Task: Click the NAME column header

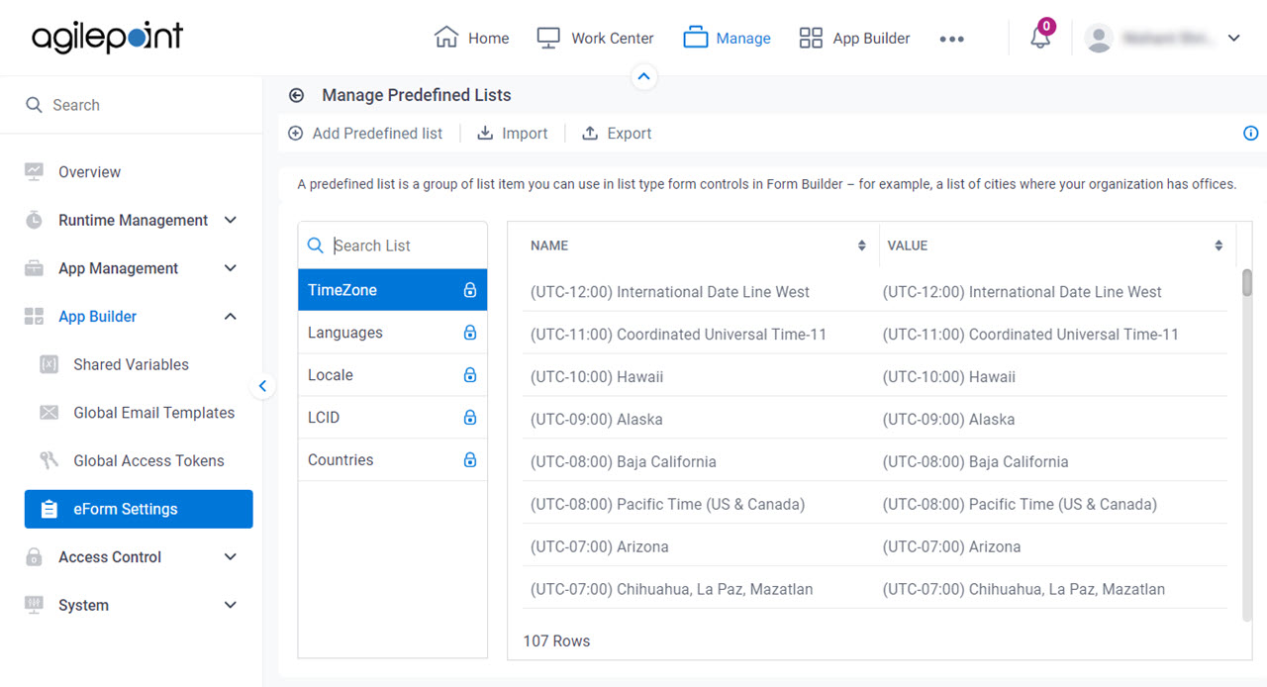Action: [x=549, y=245]
